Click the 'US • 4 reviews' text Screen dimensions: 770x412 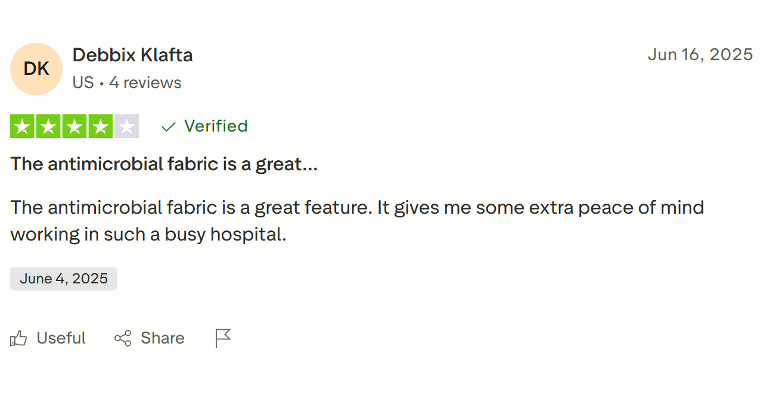point(127,83)
